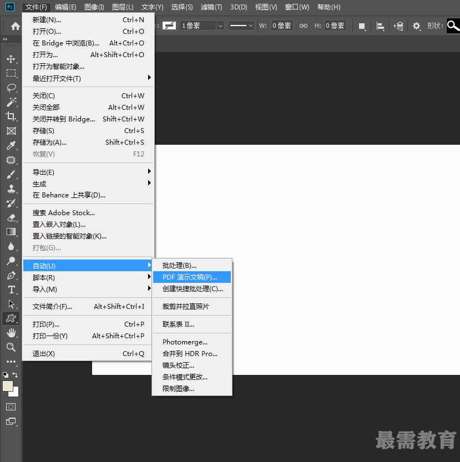Toggle Quick Mask mode
This screenshot has height=462, width=460.
(x=11, y=407)
